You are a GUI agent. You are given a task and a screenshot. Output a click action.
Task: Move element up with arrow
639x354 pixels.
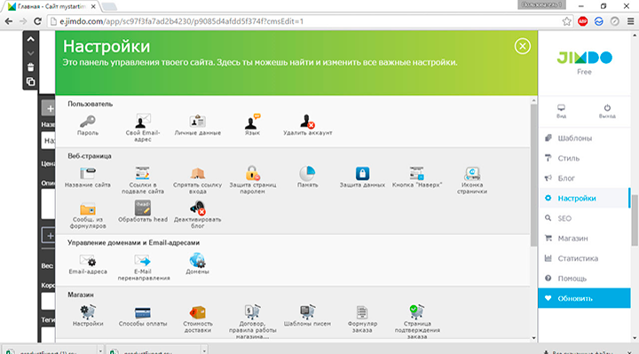pos(30,39)
